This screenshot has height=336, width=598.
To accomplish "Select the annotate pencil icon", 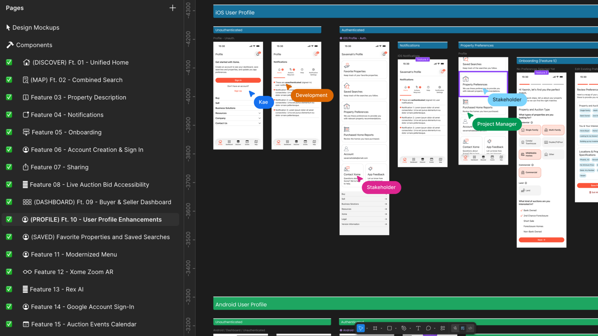I will [x=455, y=328].
